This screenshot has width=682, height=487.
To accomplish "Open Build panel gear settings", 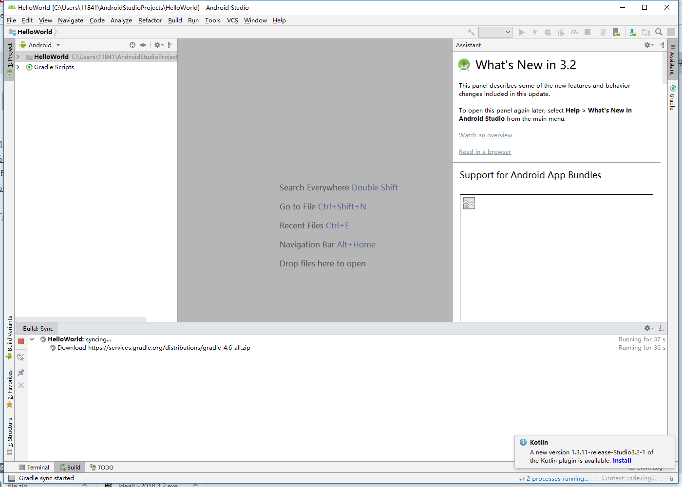I will 648,328.
